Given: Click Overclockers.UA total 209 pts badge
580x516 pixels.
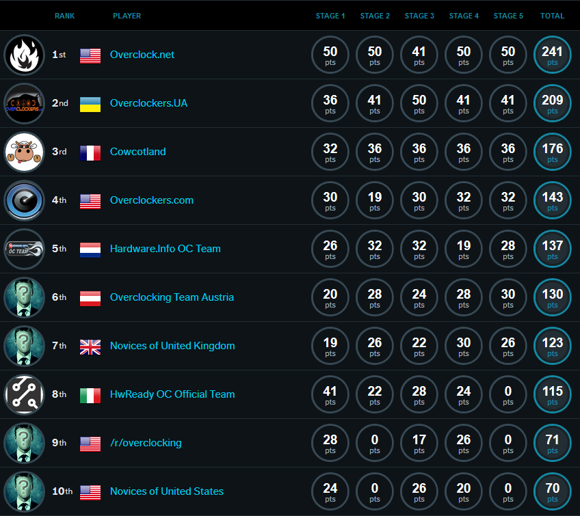Looking at the screenshot, I should tap(553, 103).
